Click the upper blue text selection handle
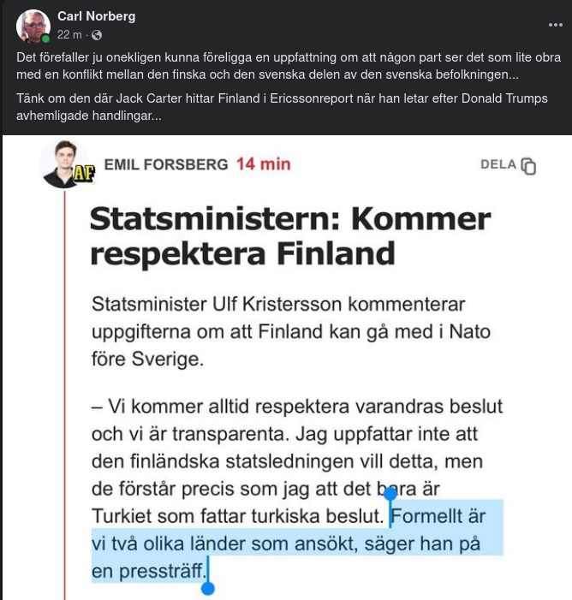 (x=390, y=494)
